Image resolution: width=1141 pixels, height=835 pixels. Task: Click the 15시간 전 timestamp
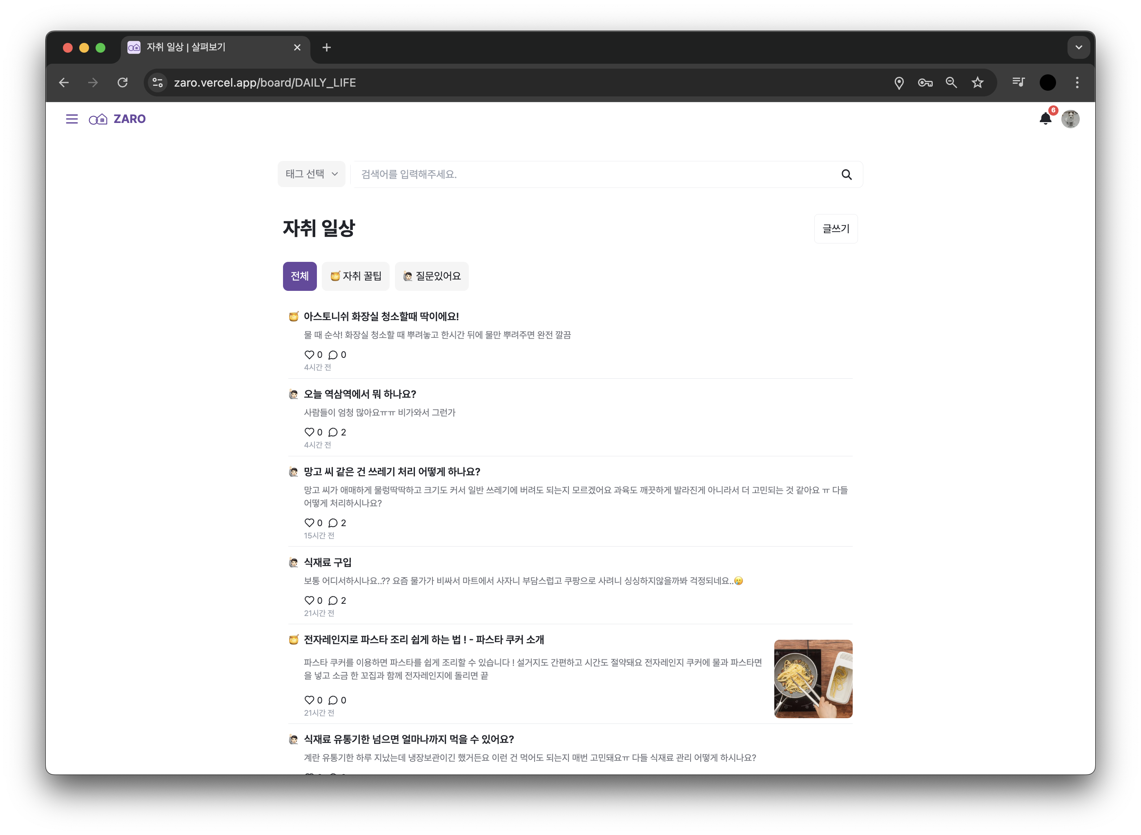click(x=319, y=535)
